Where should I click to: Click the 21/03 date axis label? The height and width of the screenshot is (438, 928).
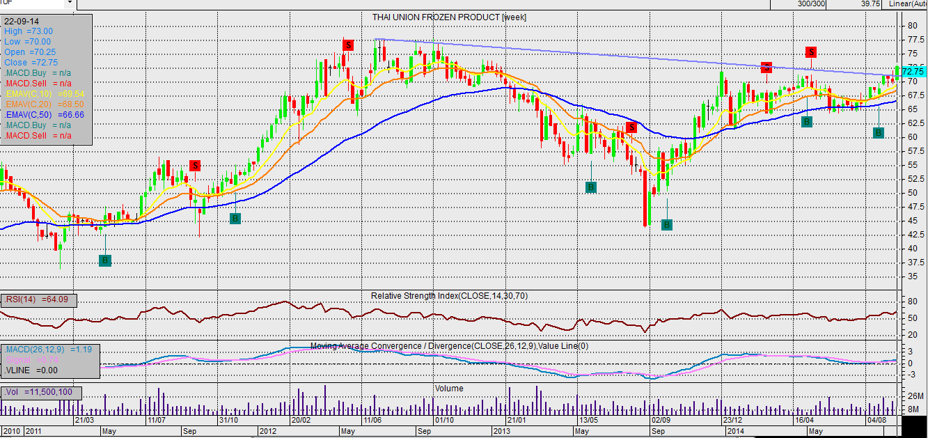84,421
